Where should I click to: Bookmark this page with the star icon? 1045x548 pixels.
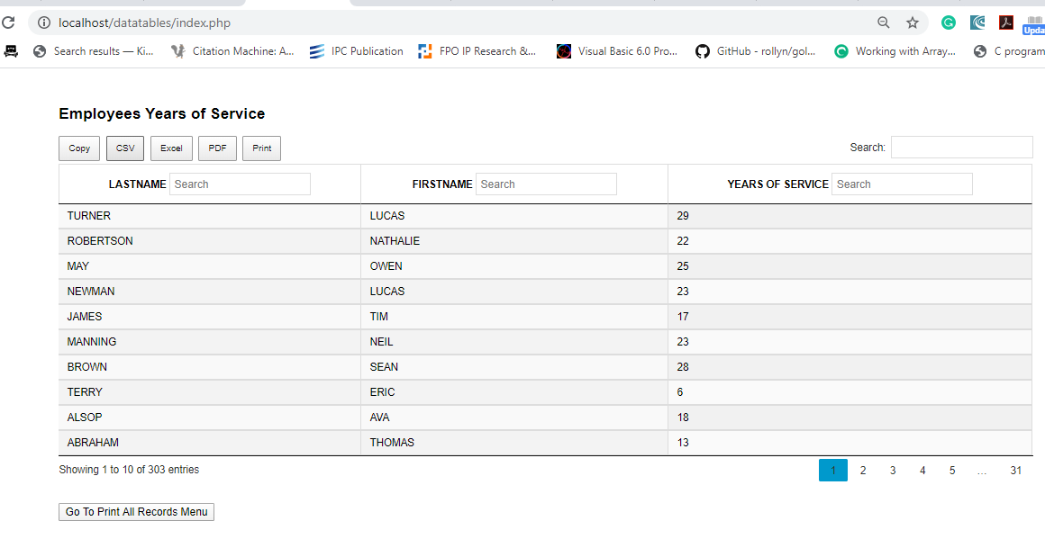point(913,22)
